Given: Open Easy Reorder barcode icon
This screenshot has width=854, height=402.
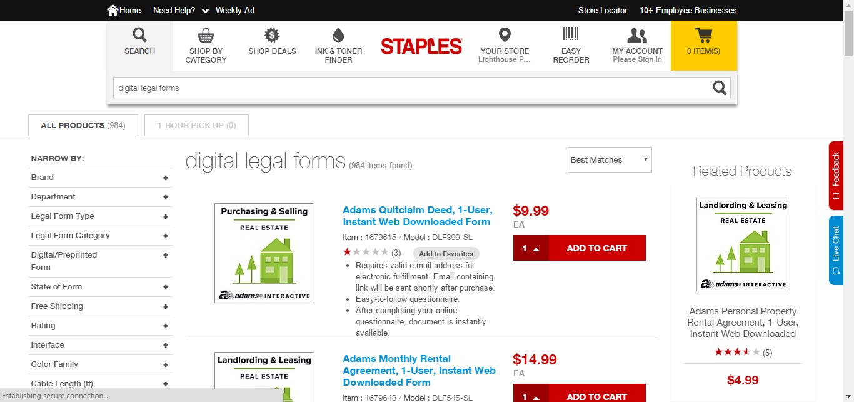Looking at the screenshot, I should point(571,35).
